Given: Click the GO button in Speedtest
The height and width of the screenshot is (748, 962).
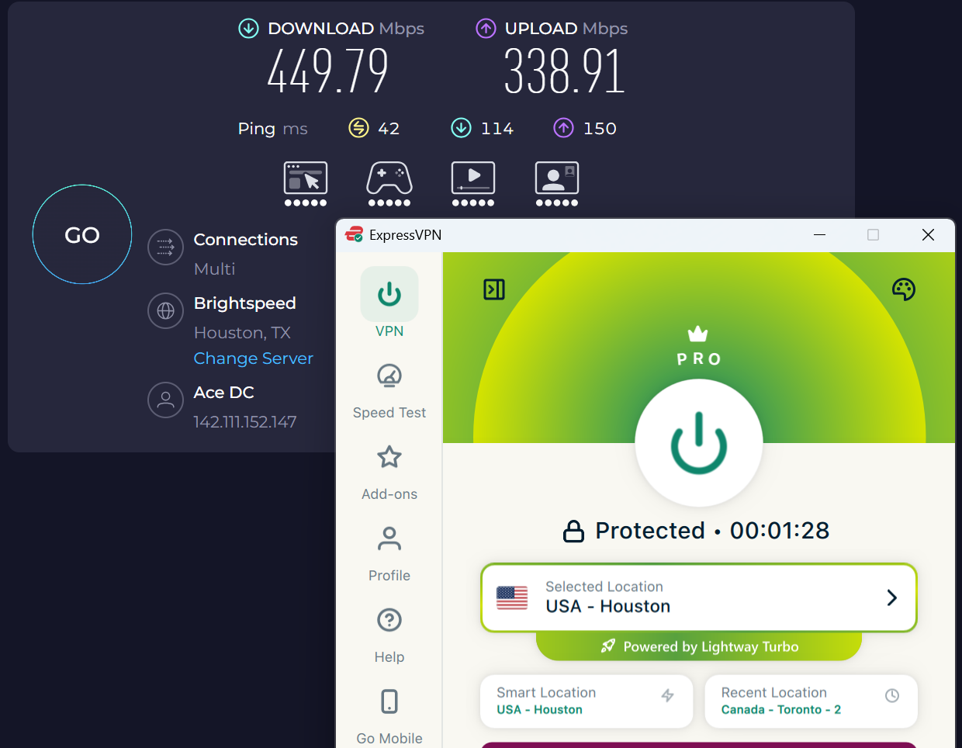Looking at the screenshot, I should (82, 234).
